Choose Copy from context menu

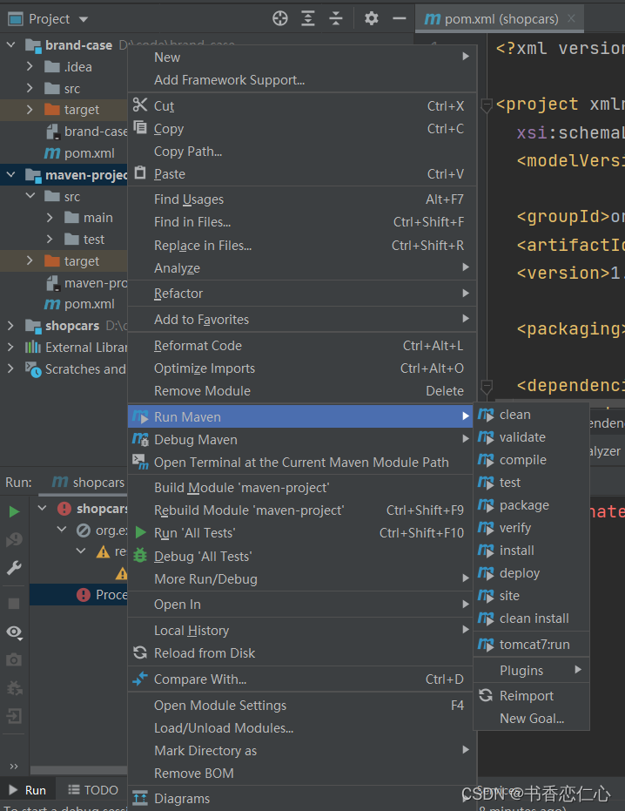(301, 129)
